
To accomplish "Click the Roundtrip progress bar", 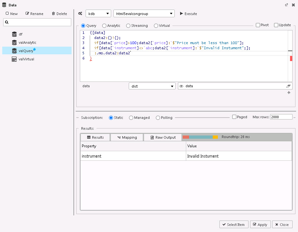I will 200,137.
